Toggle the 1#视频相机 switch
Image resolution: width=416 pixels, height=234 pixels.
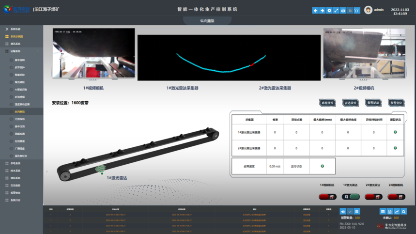point(327,197)
